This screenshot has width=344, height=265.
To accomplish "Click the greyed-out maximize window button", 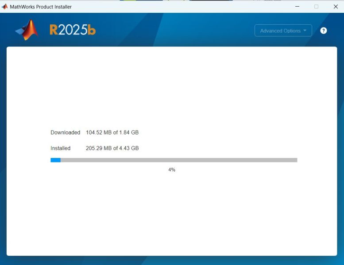I will coord(316,7).
